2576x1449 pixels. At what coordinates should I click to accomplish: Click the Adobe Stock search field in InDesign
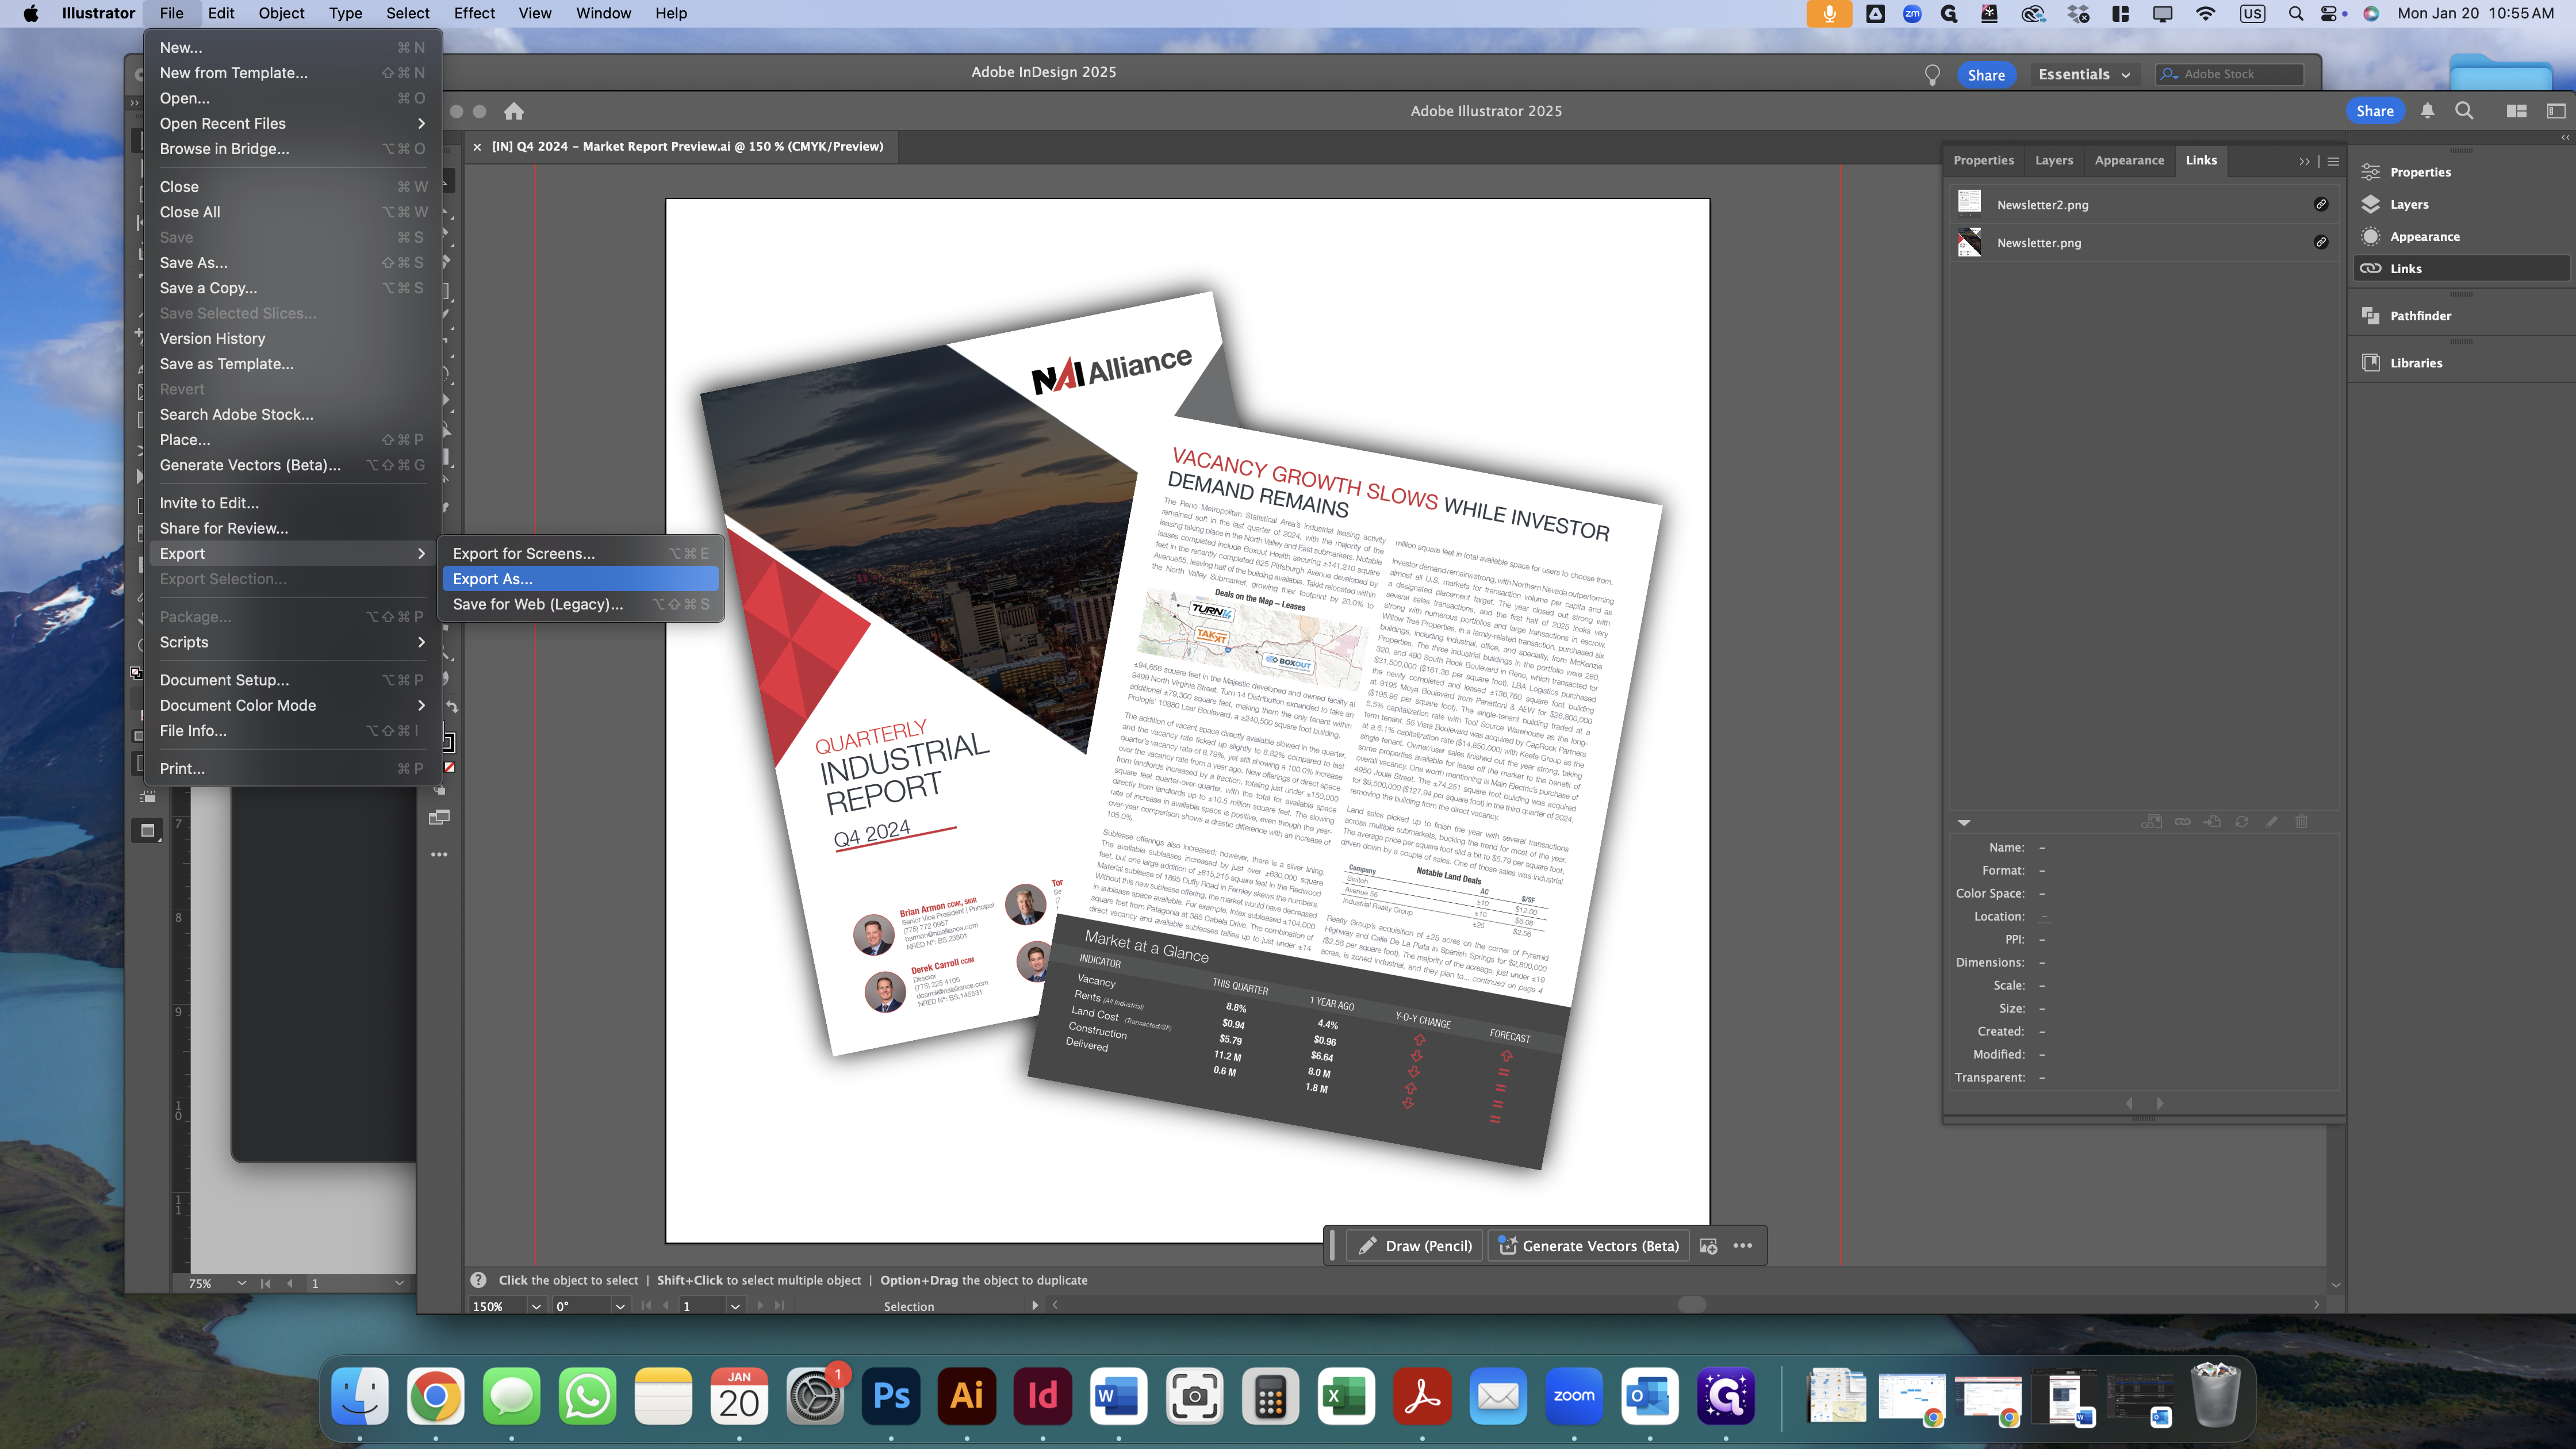click(2230, 74)
